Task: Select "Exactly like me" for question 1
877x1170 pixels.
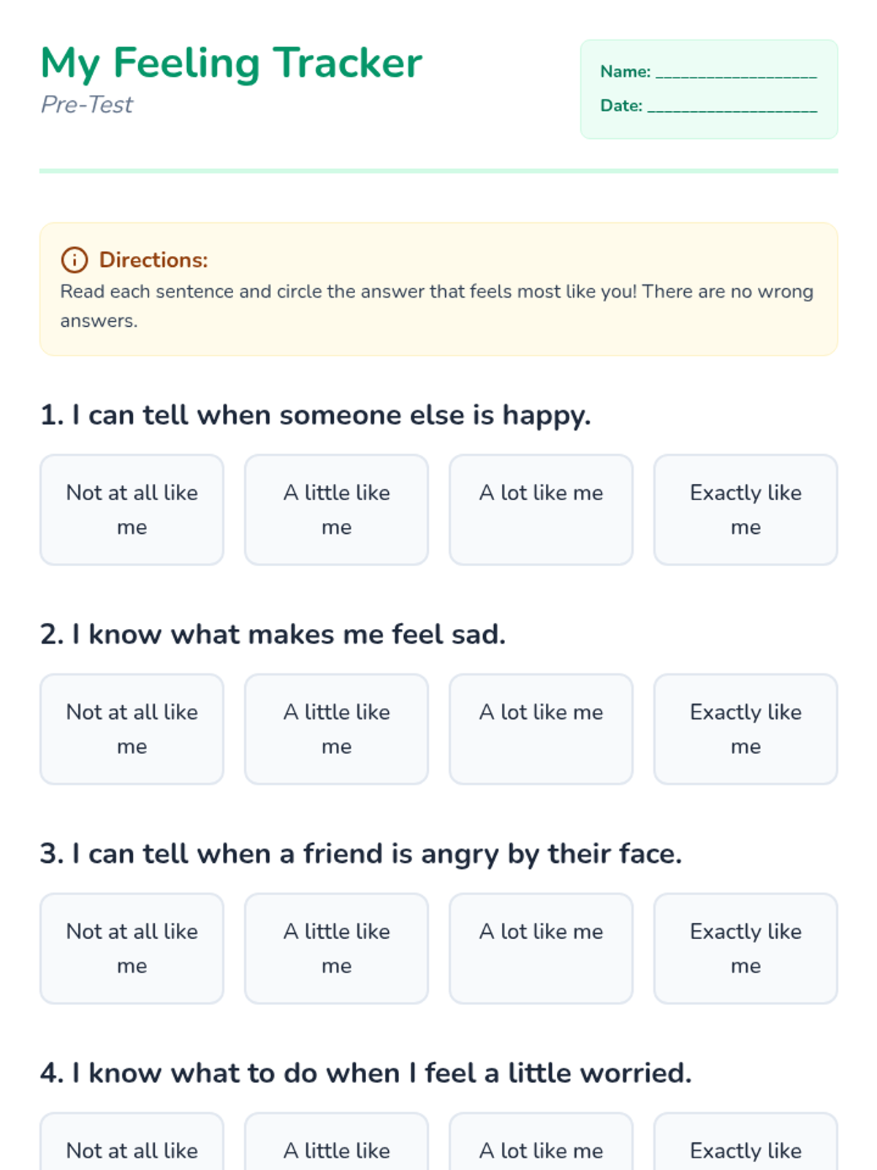Action: pos(745,510)
